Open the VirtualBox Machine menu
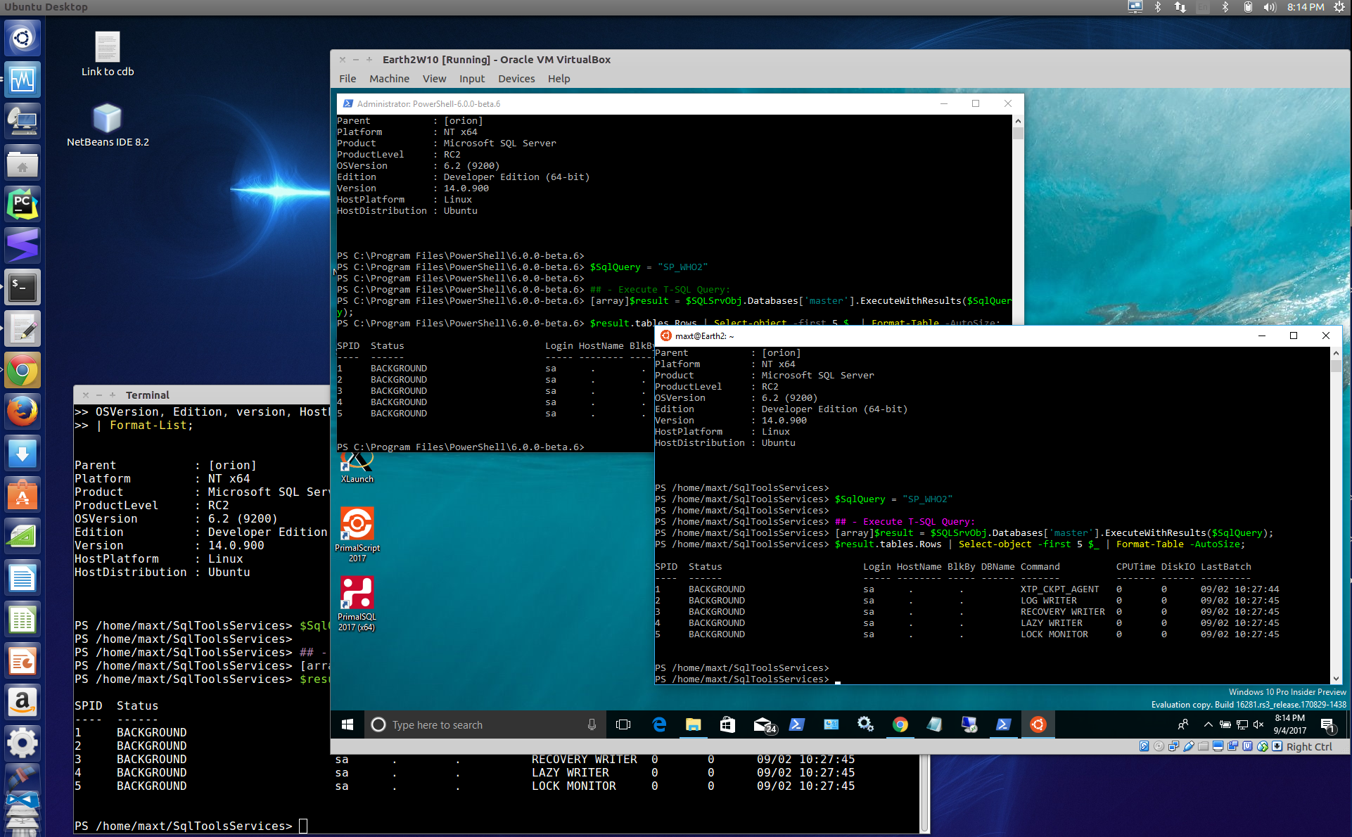 pyautogui.click(x=389, y=79)
